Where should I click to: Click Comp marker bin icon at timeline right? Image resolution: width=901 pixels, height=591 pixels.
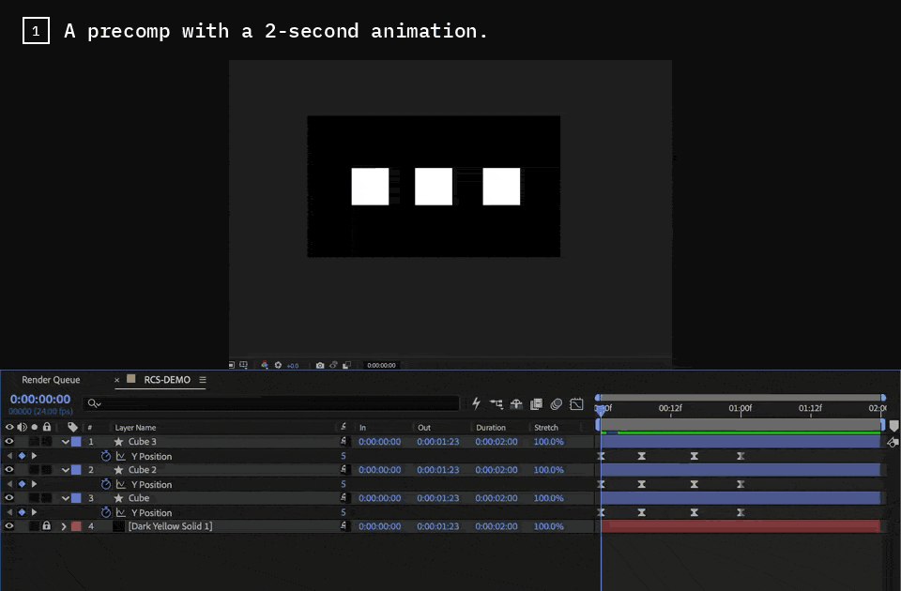(893, 426)
